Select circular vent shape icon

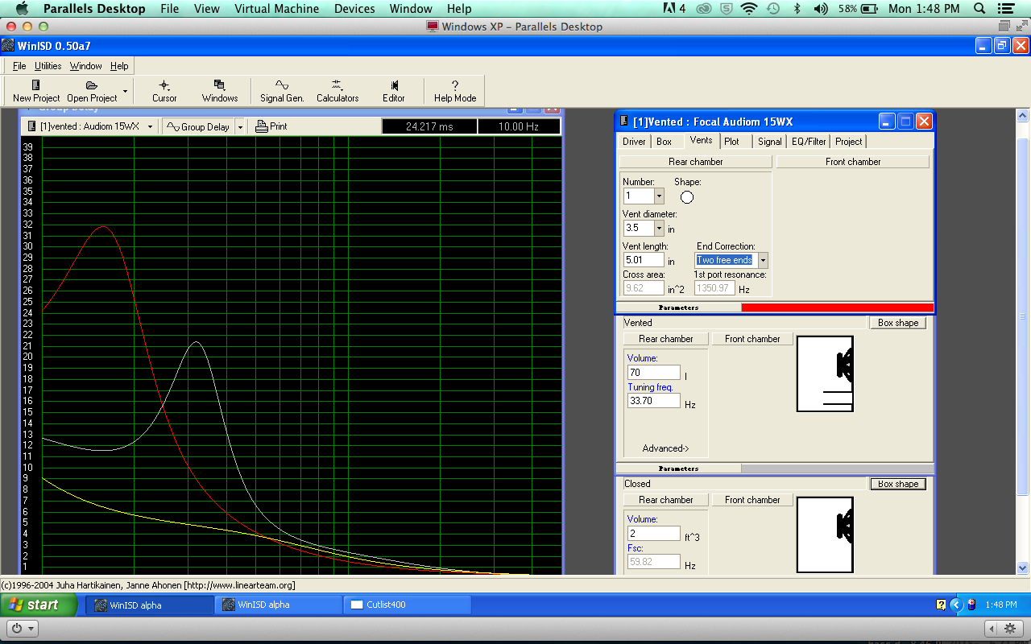687,197
